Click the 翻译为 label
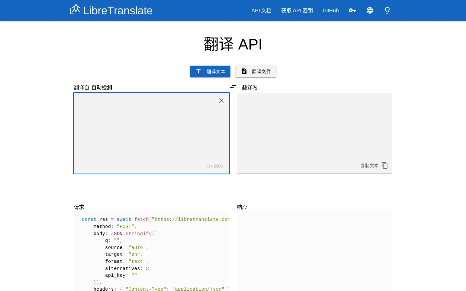Screen dimensions: 466x291 click(250, 87)
